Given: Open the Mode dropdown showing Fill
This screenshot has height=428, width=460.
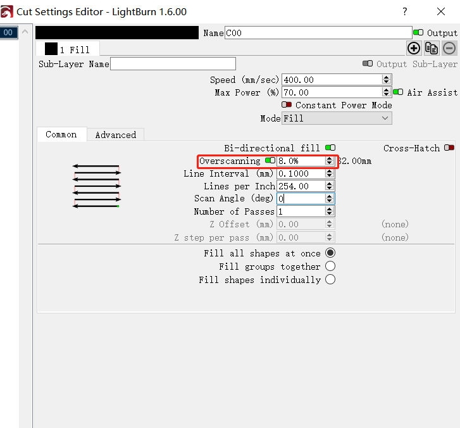Looking at the screenshot, I should tap(337, 118).
